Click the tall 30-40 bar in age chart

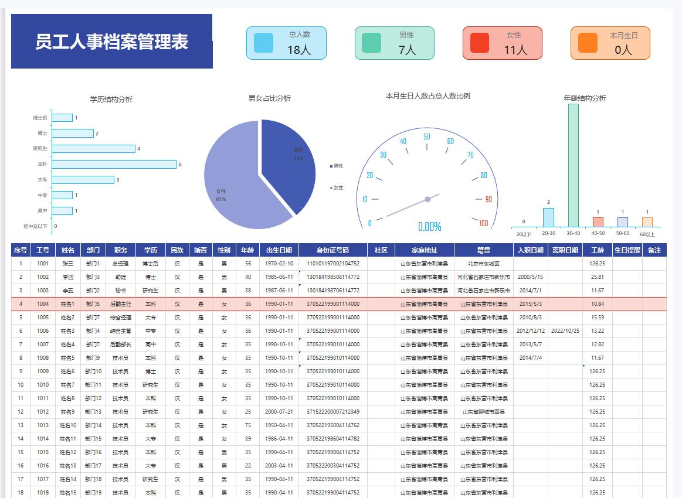coord(573,165)
